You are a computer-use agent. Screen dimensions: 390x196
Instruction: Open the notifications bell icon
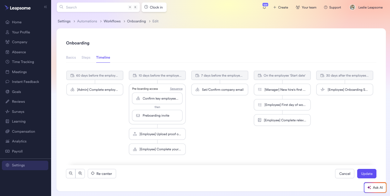pos(264,8)
